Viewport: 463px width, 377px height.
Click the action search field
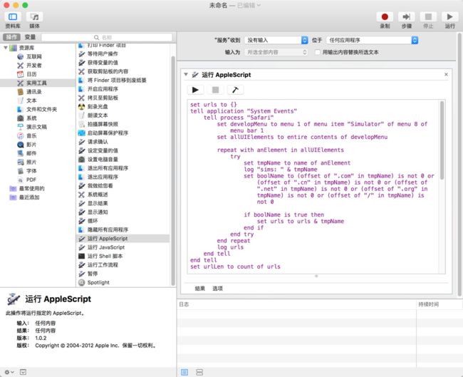pyautogui.click(x=107, y=37)
